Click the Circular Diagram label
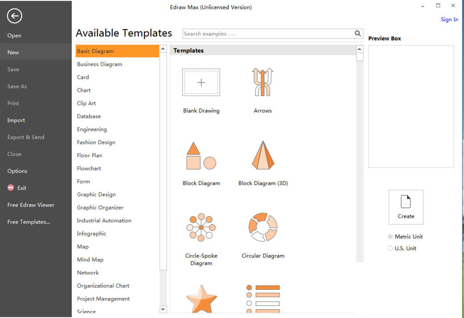 point(263,255)
